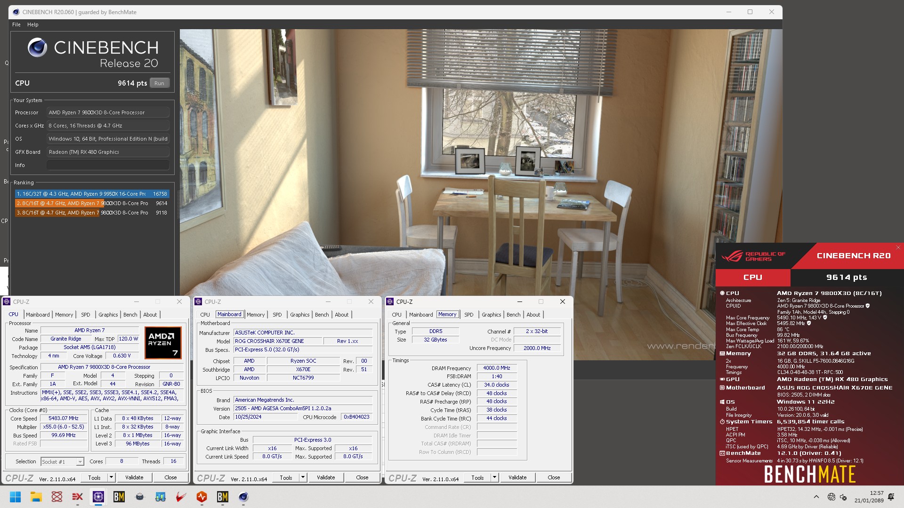Click Tools button in the Memory CPU-Z window
This screenshot has width=904, height=508.
point(477,477)
